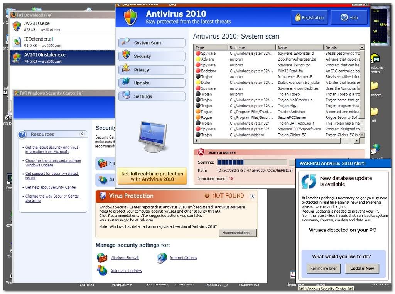This screenshot has height=294, width=395.
Task: Click the Virus Protection shield icon
Action: 103,196
